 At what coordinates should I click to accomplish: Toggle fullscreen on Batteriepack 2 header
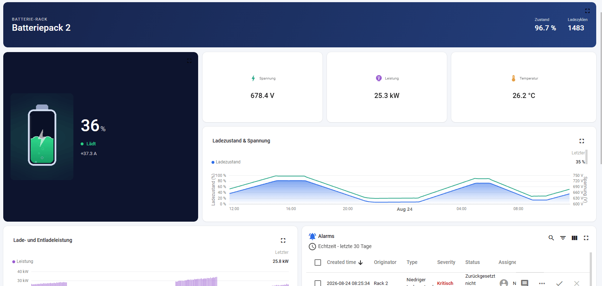click(588, 11)
